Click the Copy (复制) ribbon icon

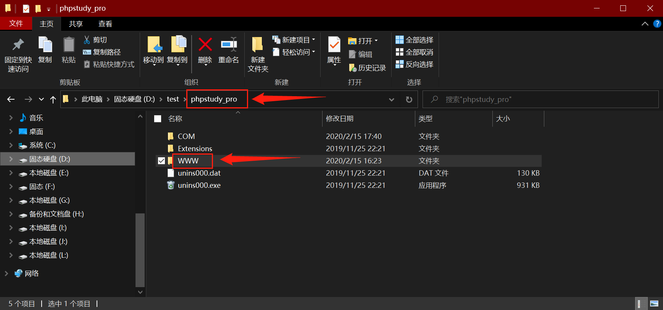(x=45, y=45)
